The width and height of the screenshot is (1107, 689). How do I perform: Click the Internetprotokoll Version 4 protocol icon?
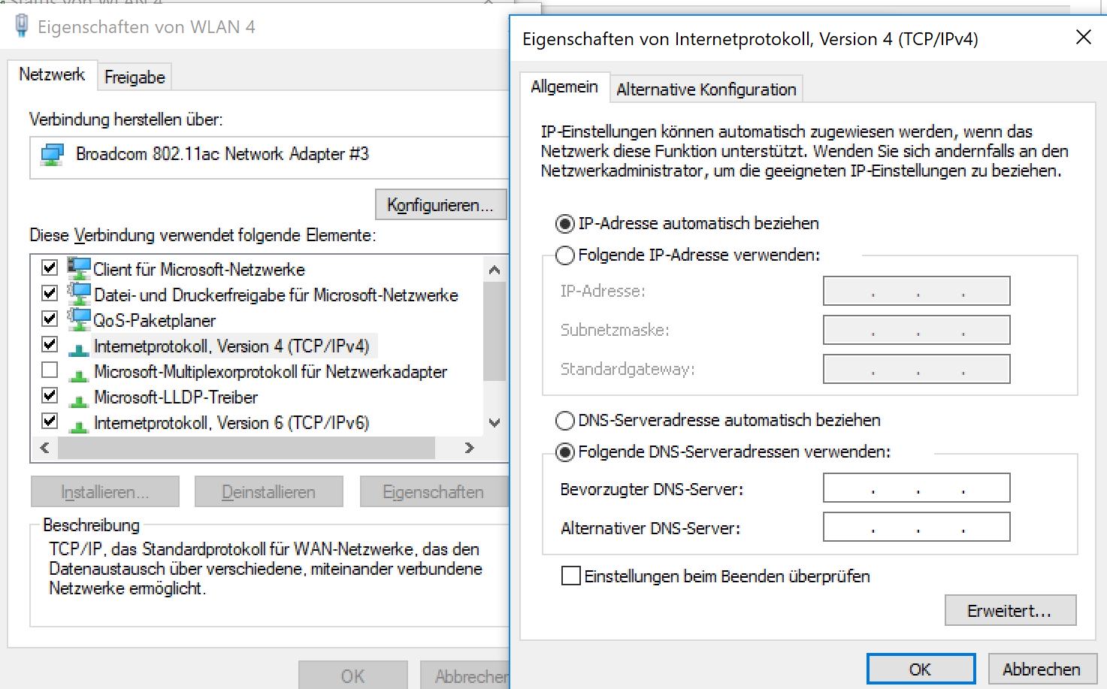79,347
